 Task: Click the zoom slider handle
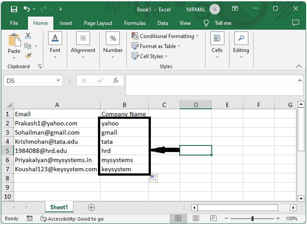252,218
